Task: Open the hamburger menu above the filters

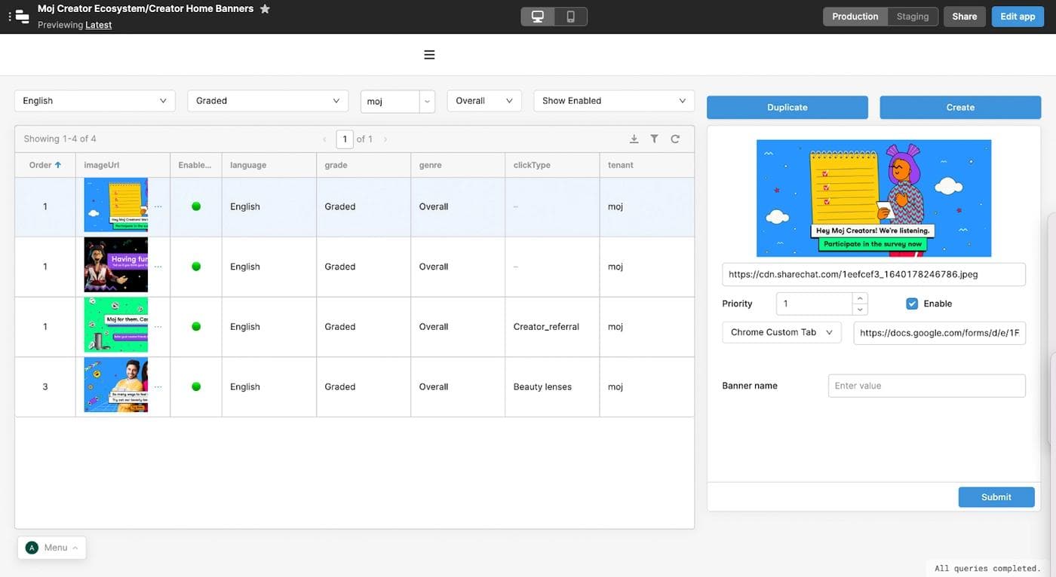Action: point(428,53)
